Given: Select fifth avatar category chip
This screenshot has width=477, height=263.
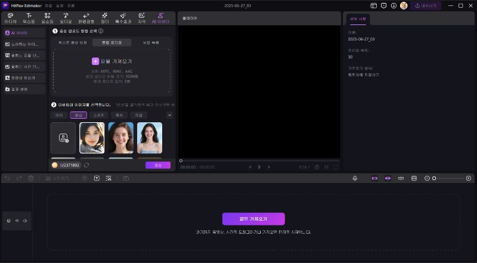Looking at the screenshot, I should tap(139, 115).
